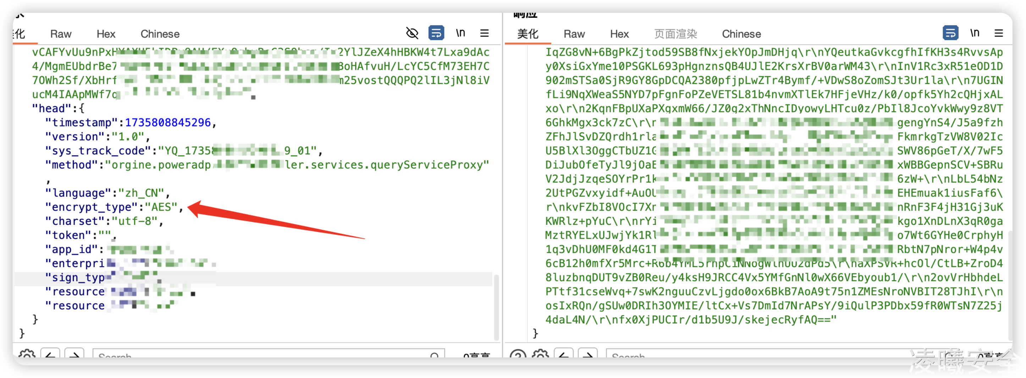Click the request panel vertical scrollbar

point(496,306)
